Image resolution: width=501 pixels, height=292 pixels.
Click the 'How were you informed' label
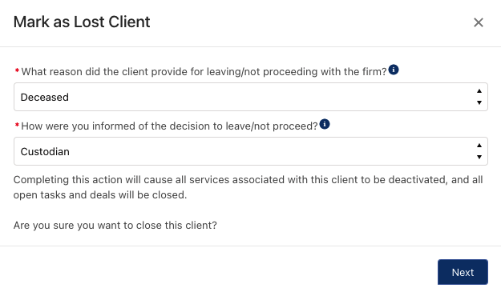point(169,126)
